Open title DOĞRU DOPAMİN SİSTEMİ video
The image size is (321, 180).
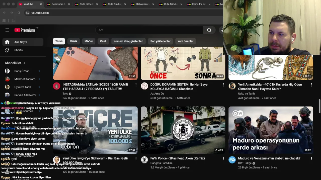pyautogui.click(x=179, y=87)
